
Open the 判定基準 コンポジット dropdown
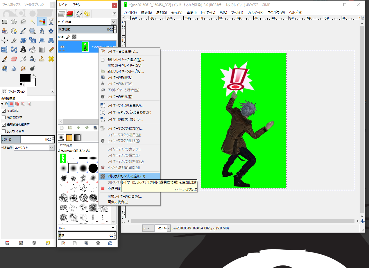click(x=34, y=148)
